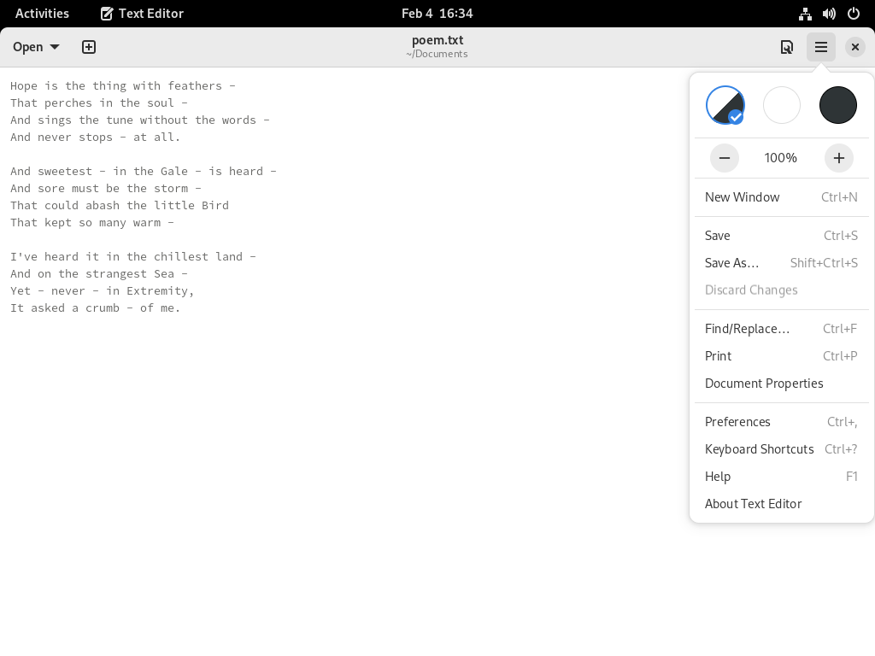
Task: Close the hamburger main menu button
Action: click(x=821, y=47)
